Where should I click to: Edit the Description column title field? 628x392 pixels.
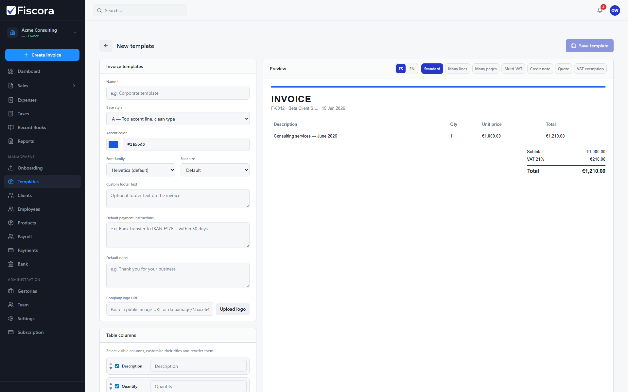199,366
